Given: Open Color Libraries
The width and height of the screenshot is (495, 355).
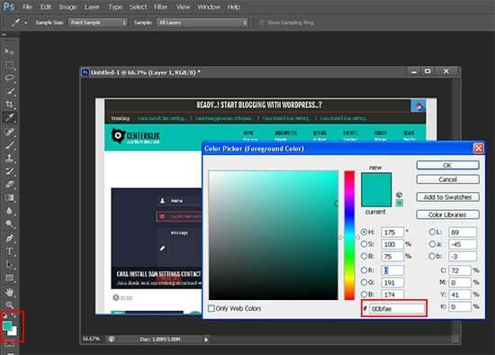Looking at the screenshot, I should [x=447, y=214].
